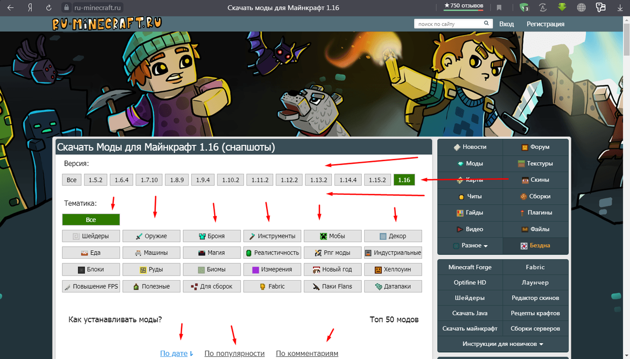Viewport: 630px width, 359px height.
Task: Open the green shield protection extension
Action: click(x=524, y=8)
